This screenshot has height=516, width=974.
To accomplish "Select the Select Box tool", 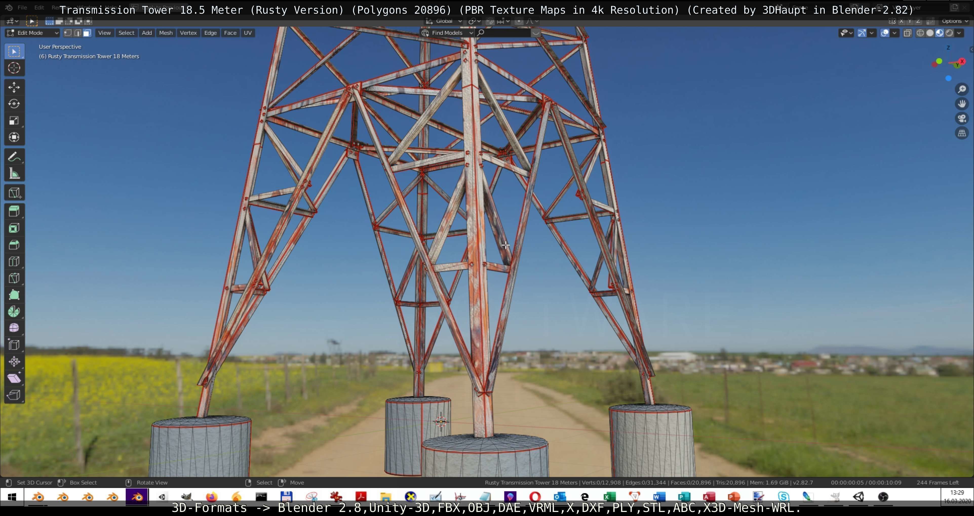I will 14,51.
